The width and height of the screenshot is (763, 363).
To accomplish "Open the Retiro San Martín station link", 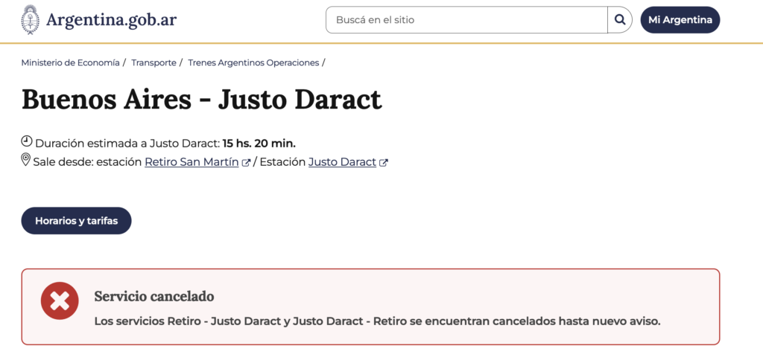I will click(191, 162).
